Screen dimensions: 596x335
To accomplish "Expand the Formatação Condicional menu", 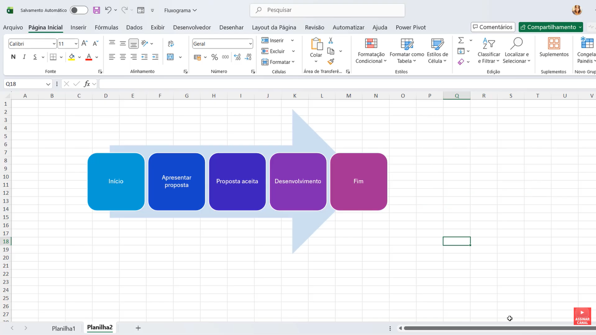I will click(x=371, y=51).
